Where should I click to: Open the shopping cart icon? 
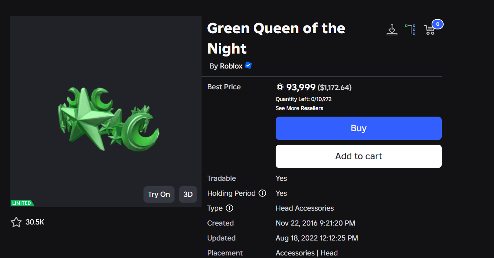click(x=429, y=30)
